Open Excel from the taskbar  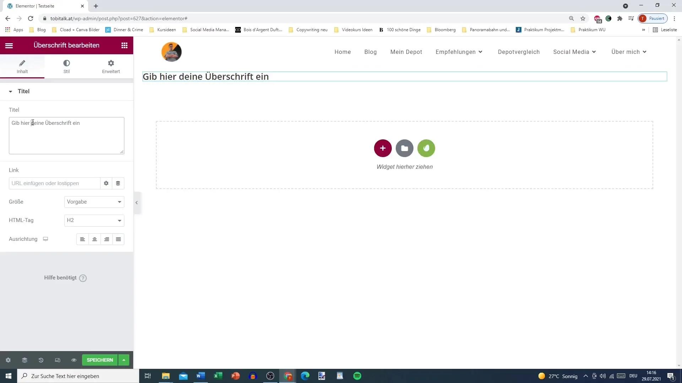click(218, 376)
